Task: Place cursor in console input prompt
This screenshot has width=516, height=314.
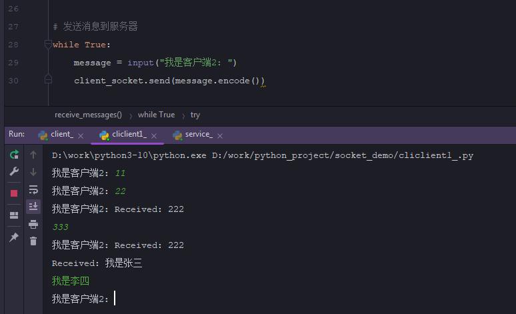Action: [x=115, y=299]
